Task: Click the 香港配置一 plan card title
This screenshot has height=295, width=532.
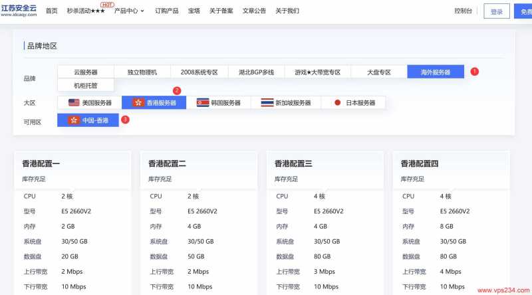Action: coord(42,163)
